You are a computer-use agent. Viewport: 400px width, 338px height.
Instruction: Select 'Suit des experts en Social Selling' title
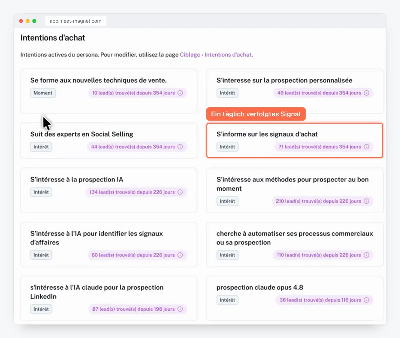pos(82,134)
